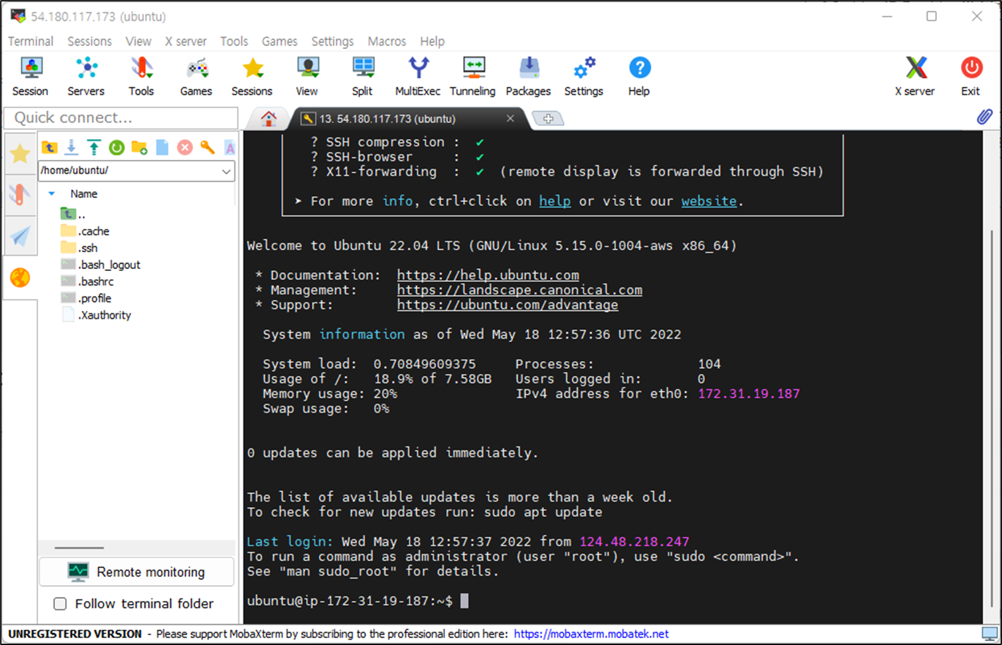Screen dimensions: 1002x645
Task: Activate the MultiExec toolbar icon
Action: pos(418,76)
